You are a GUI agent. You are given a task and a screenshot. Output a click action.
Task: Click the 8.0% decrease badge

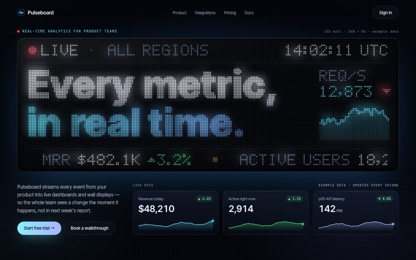(x=384, y=199)
